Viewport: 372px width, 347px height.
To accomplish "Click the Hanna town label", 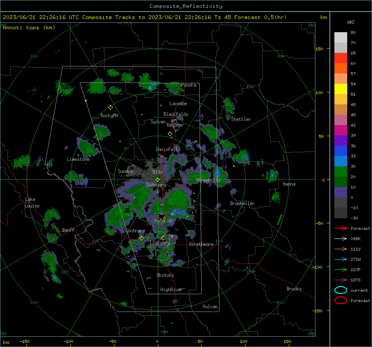I will click(289, 184).
